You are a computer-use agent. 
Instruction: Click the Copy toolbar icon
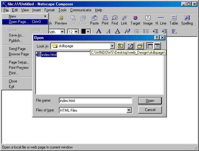tap(83, 20)
